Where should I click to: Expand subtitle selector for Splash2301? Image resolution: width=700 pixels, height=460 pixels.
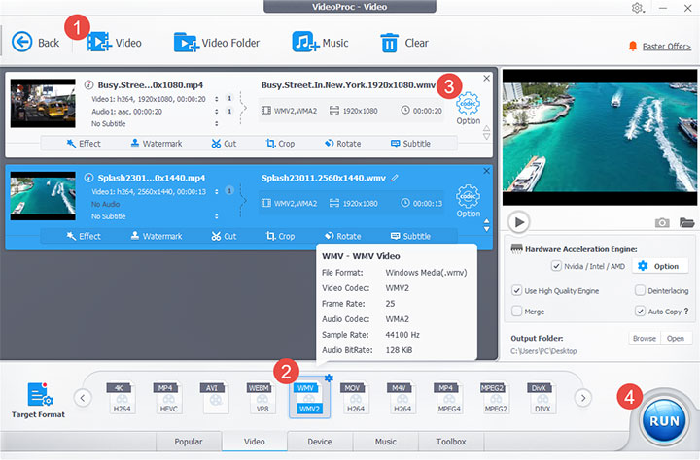tap(217, 216)
